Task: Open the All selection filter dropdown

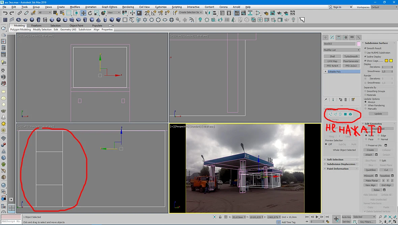Action: [45, 12]
